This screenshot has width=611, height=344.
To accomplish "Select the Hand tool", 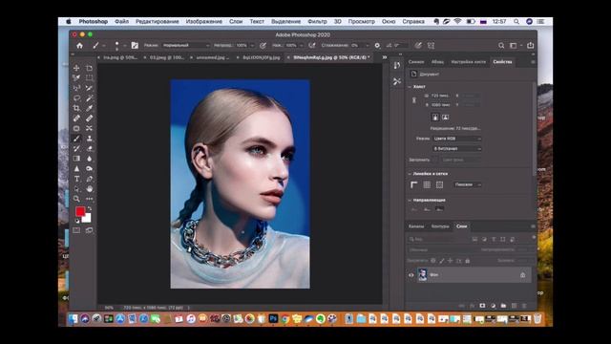I will coord(89,189).
